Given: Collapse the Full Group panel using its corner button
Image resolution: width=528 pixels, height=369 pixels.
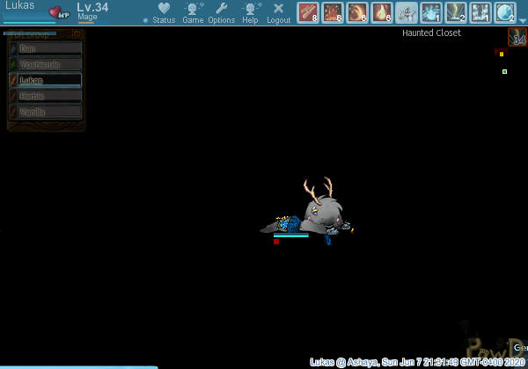Looking at the screenshot, I should pyautogui.click(x=77, y=33).
